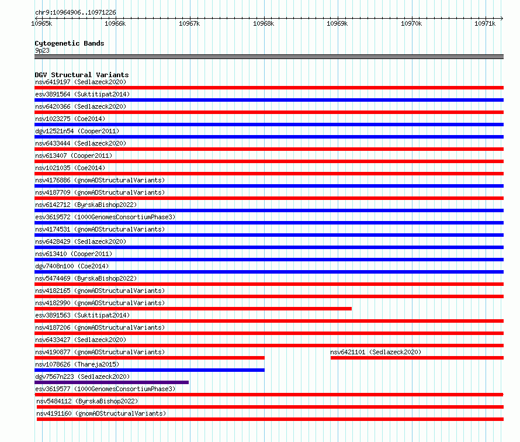Click the blue bar under esv3891564
Screen dimensions: 520x442
269,100
